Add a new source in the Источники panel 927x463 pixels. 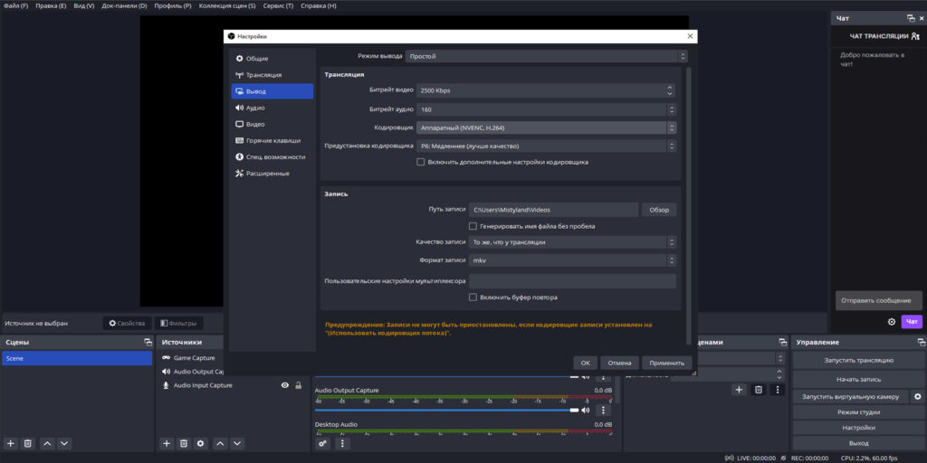click(x=167, y=443)
